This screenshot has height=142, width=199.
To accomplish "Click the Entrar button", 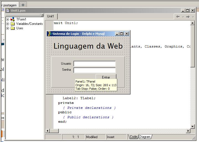I will pyautogui.click(x=106, y=77).
